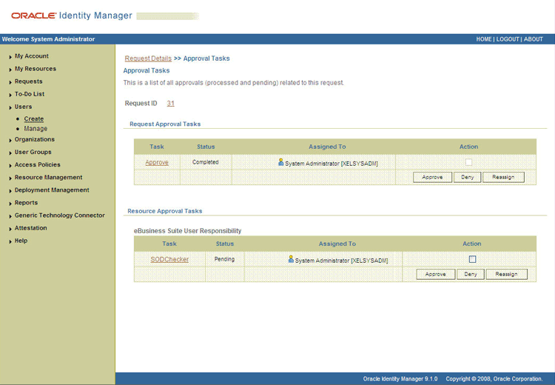555x385 pixels.
Task: Expand the Requests arrow
Action: [x=10, y=82]
